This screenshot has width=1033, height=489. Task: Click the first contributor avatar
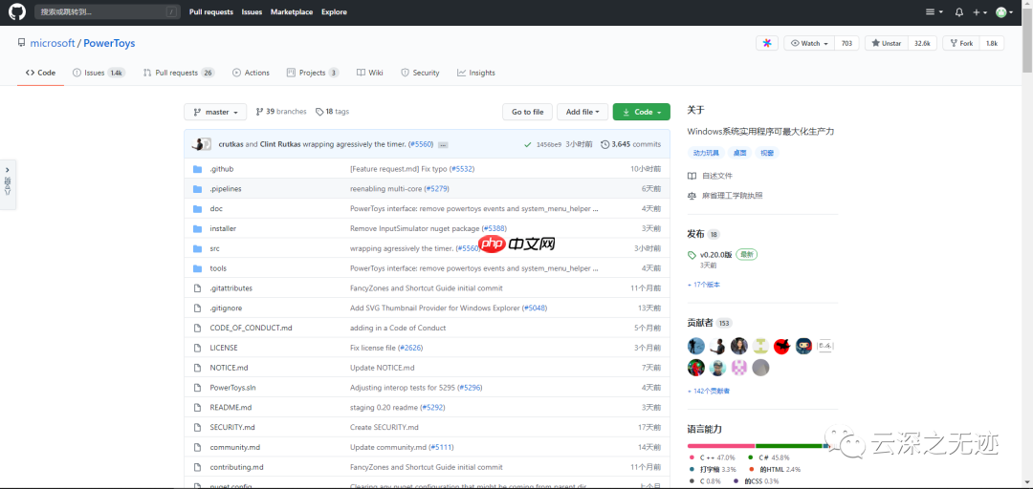696,346
